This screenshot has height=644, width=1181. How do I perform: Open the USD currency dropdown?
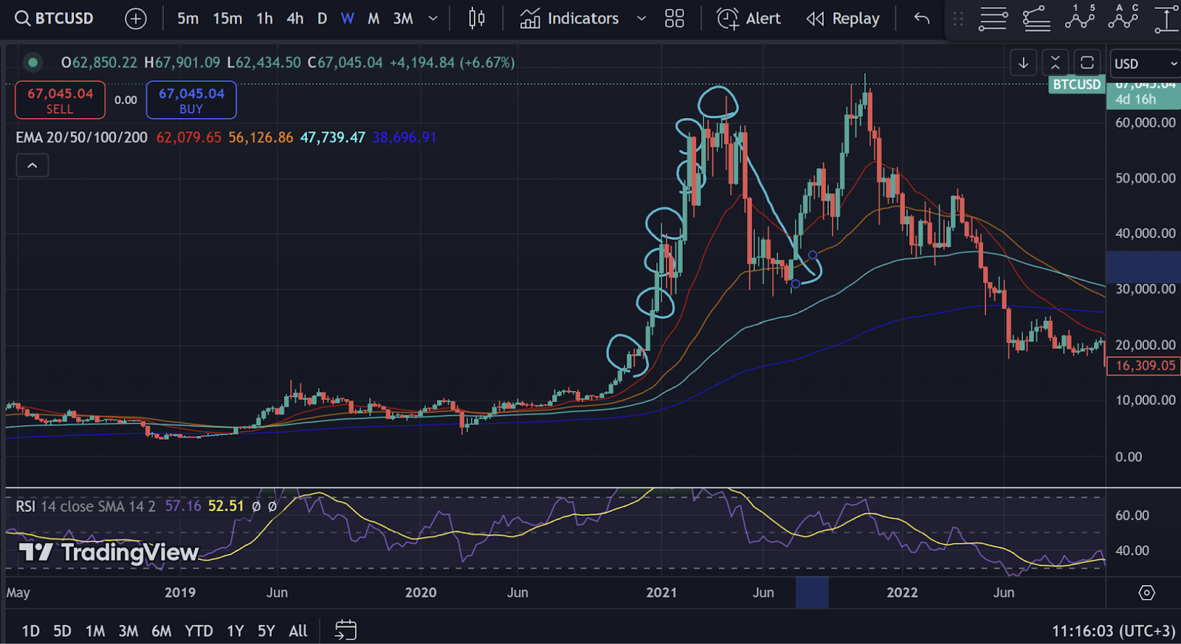(1146, 64)
